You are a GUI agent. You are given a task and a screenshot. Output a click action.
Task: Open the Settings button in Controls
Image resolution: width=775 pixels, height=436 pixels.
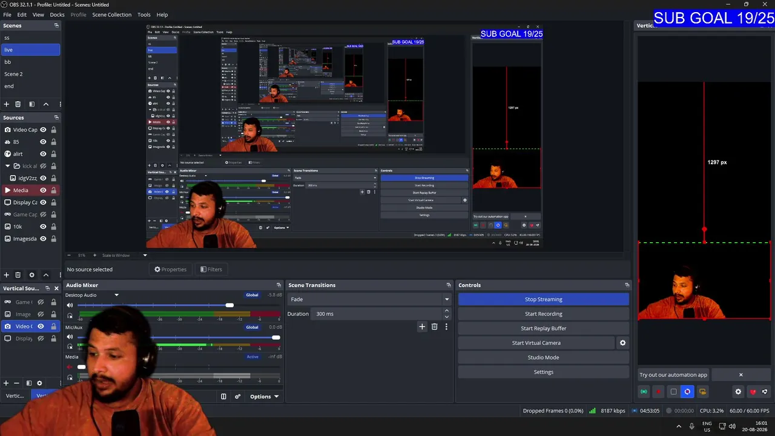tap(544, 372)
